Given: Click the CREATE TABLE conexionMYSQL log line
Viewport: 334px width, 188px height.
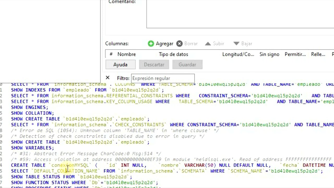Looking at the screenshot, I should coord(172,165).
